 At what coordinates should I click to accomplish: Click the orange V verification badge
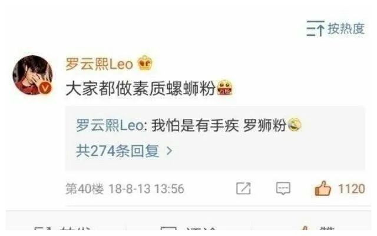[45, 88]
